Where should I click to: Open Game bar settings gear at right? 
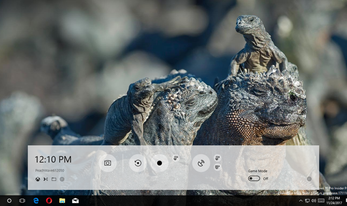click(309, 179)
